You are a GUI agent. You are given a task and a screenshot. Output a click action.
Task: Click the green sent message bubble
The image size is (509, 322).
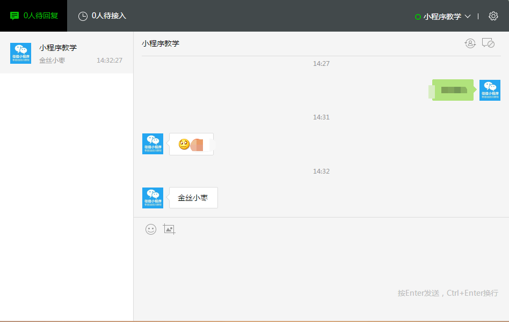453,90
